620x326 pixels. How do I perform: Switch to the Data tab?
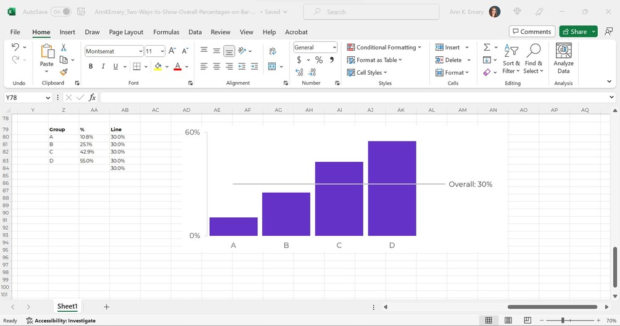(x=195, y=32)
